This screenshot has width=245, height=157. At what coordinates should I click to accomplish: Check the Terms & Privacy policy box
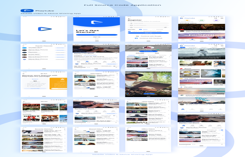(x=129, y=31)
